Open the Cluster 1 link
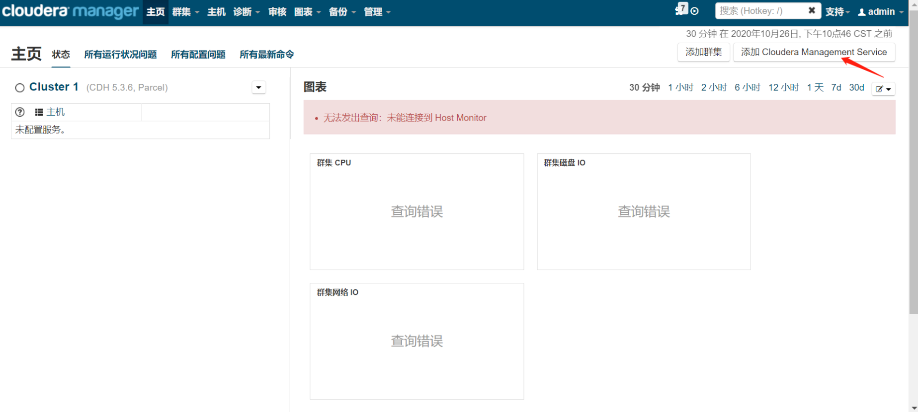This screenshot has width=918, height=412. [x=54, y=87]
